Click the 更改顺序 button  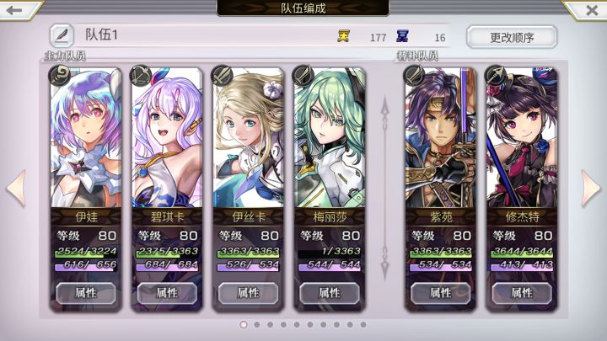[x=512, y=37]
